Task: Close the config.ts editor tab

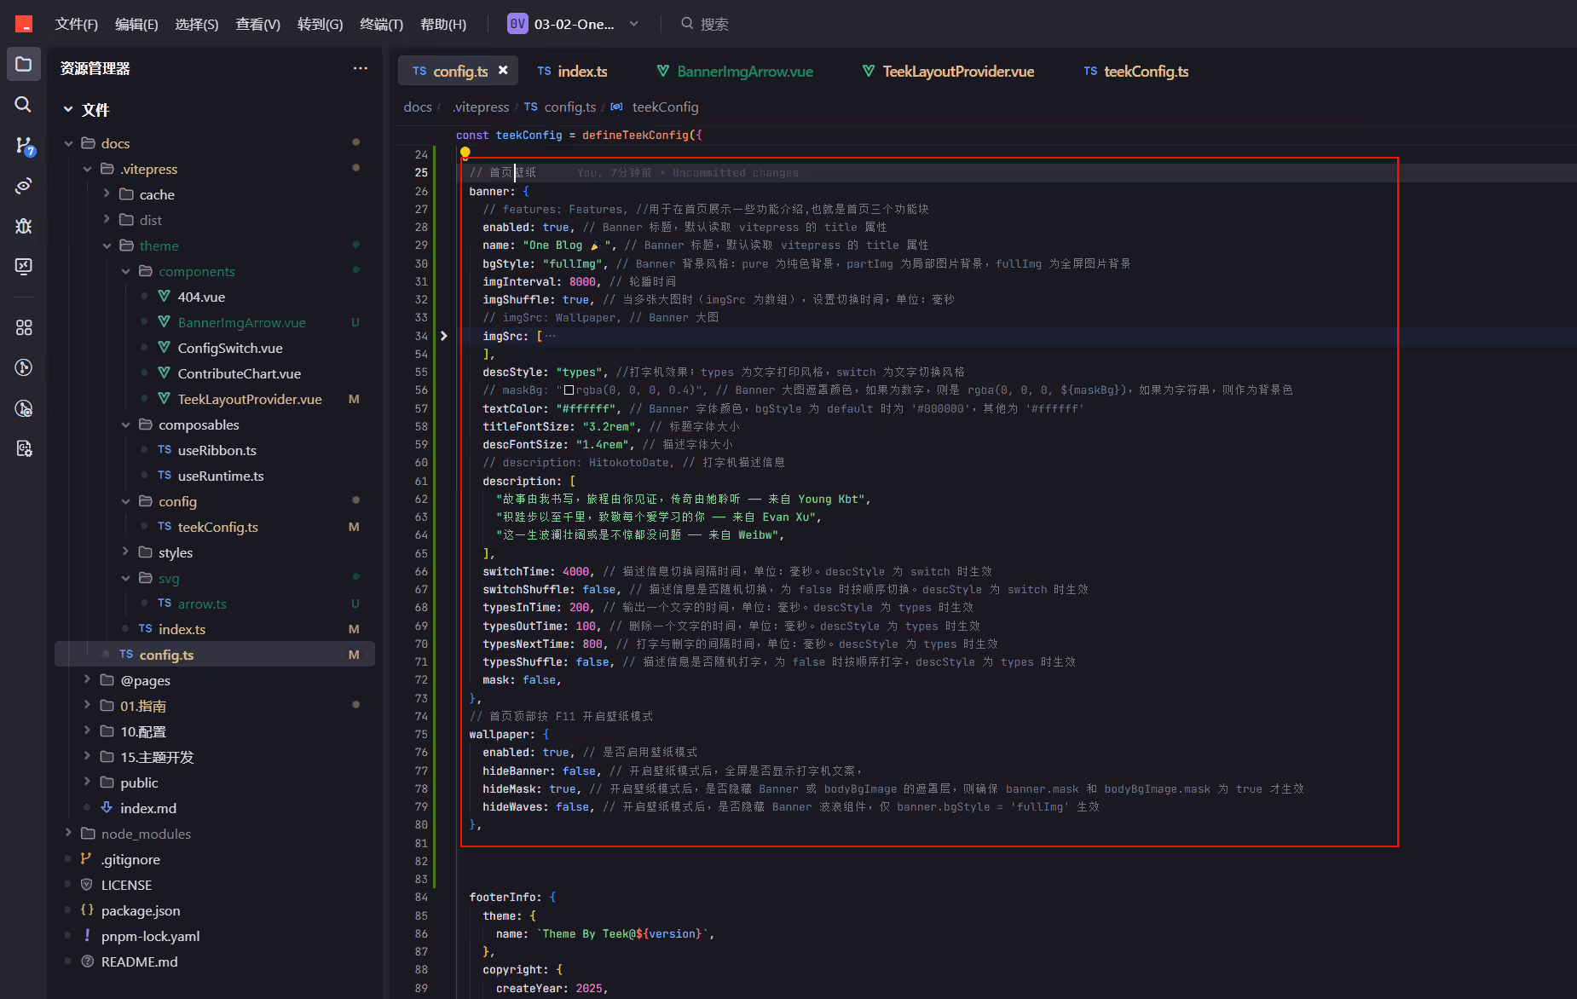Action: (503, 71)
